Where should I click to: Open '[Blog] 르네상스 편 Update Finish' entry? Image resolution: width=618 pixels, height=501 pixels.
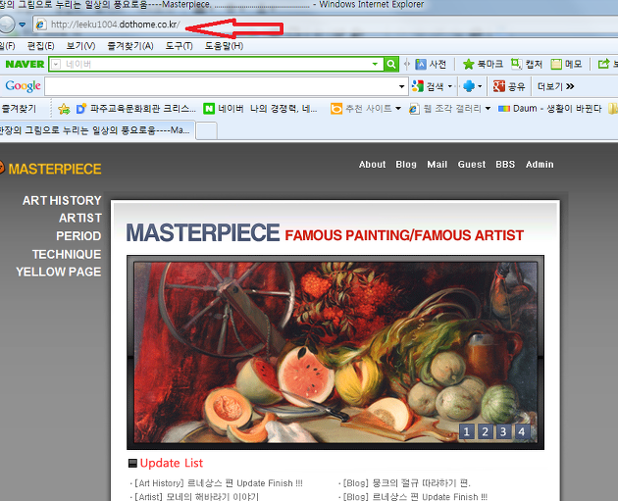click(x=415, y=496)
